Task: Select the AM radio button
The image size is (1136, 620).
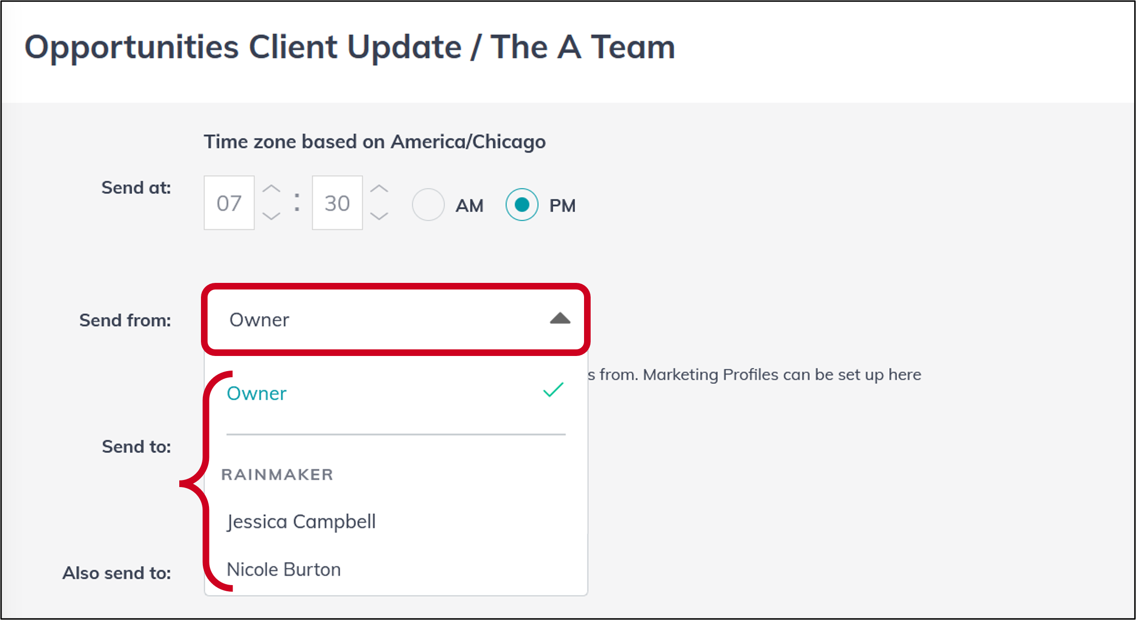Action: click(428, 205)
